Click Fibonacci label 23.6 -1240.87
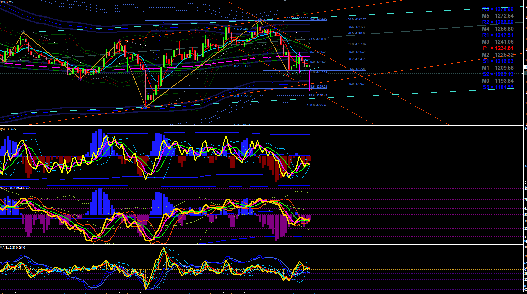Viewport: 527px width, 294px height. coord(242,29)
